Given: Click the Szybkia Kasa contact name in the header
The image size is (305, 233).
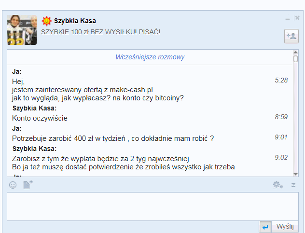Looking at the screenshot, I should click(75, 21).
